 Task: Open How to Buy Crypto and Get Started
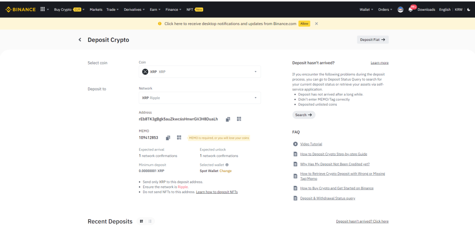click(337, 188)
